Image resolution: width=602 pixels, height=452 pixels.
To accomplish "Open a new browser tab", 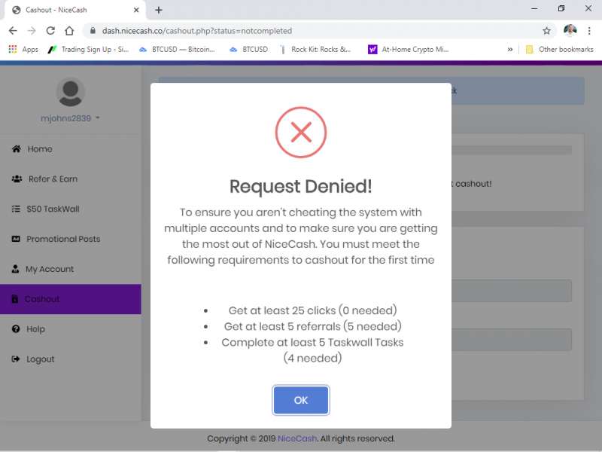I will coord(159,10).
